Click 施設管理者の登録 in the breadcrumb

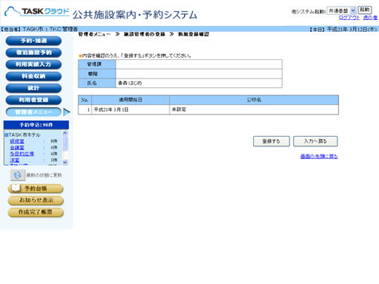click(x=144, y=34)
